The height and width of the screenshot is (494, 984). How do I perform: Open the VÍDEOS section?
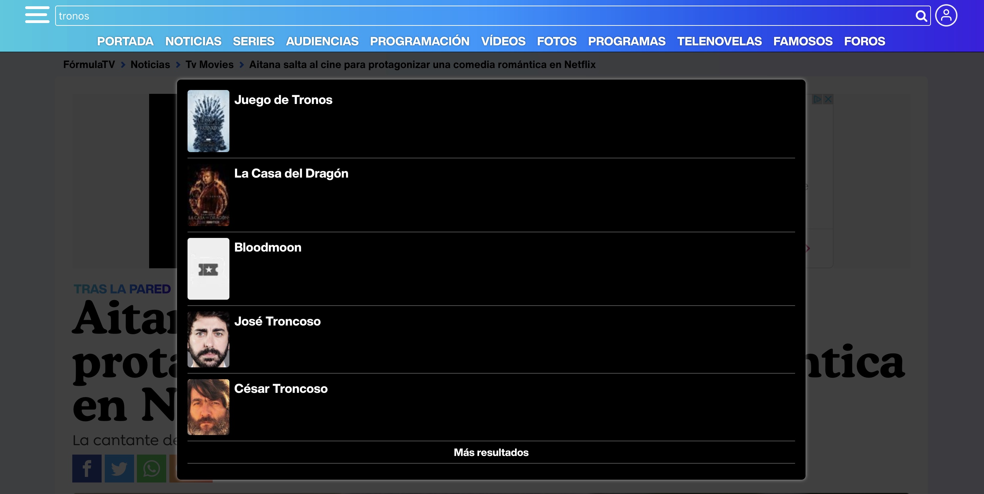click(504, 41)
